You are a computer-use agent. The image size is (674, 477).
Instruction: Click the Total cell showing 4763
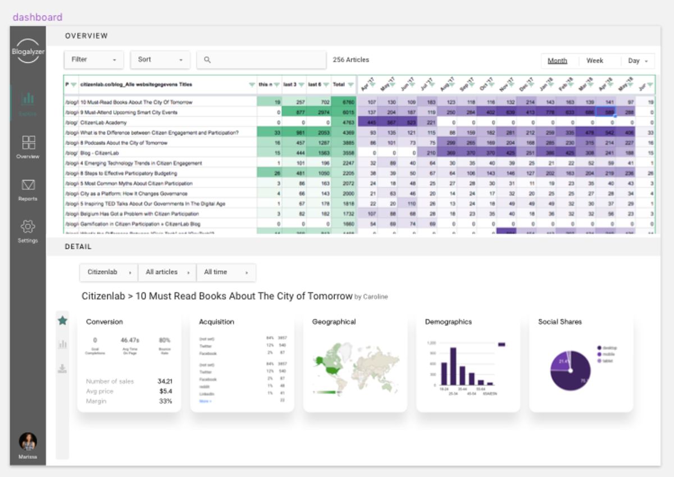pyautogui.click(x=343, y=122)
